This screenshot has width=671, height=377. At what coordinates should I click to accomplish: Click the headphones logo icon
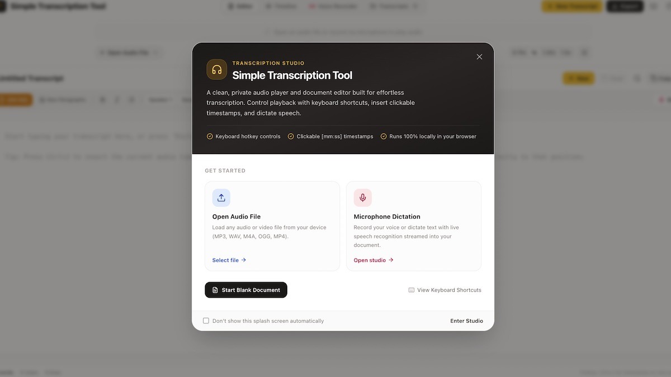(217, 70)
